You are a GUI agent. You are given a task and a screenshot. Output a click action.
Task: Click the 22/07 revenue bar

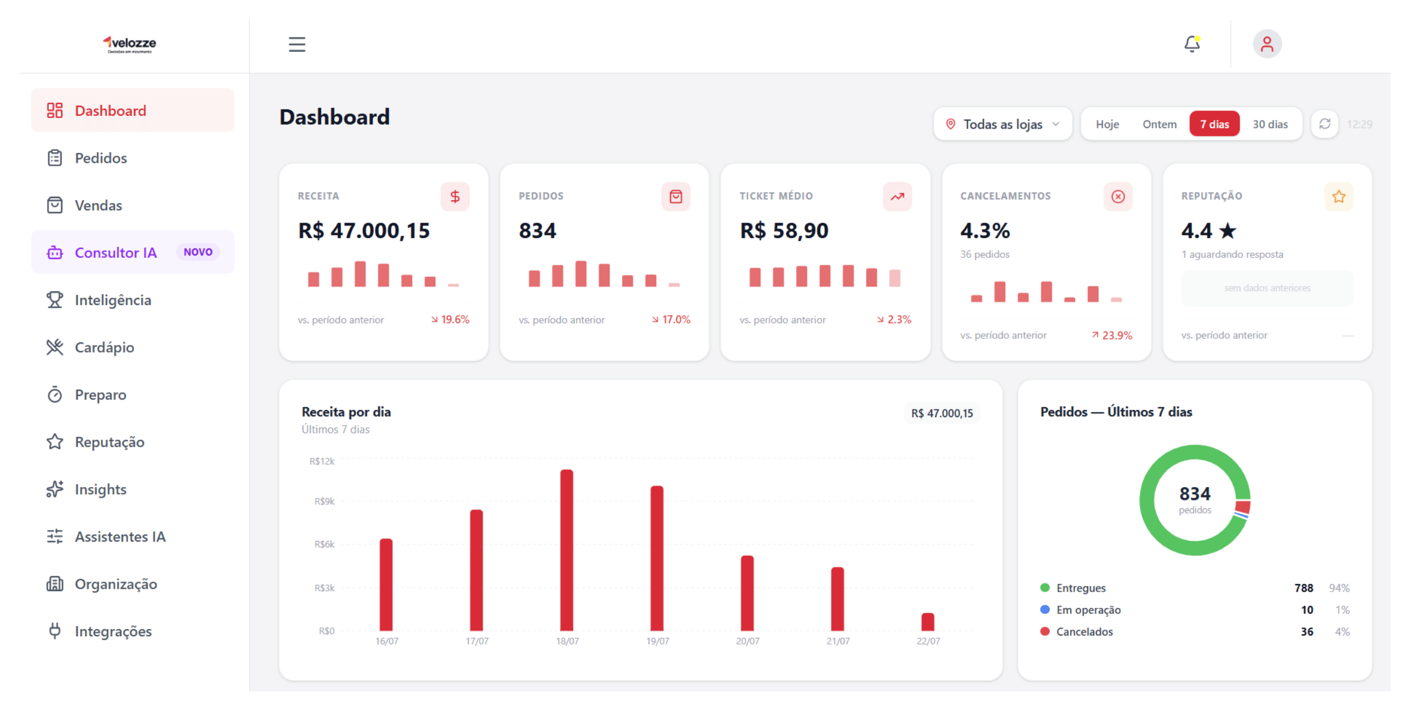click(x=928, y=622)
